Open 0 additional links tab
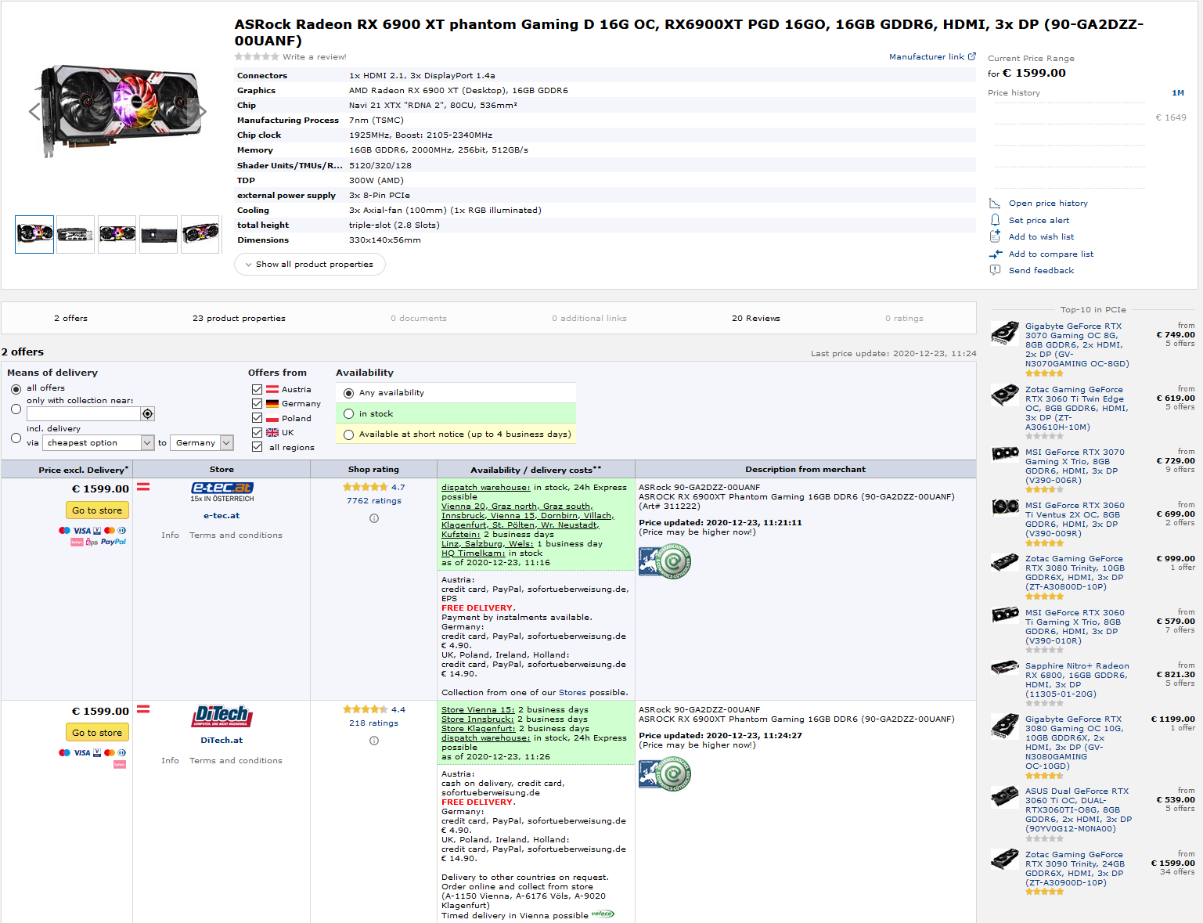Screen dimensions: 1203x923 pos(589,318)
